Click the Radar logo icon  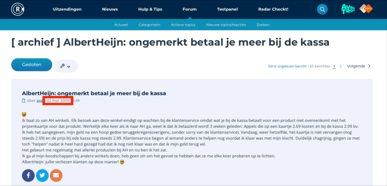point(17,9)
